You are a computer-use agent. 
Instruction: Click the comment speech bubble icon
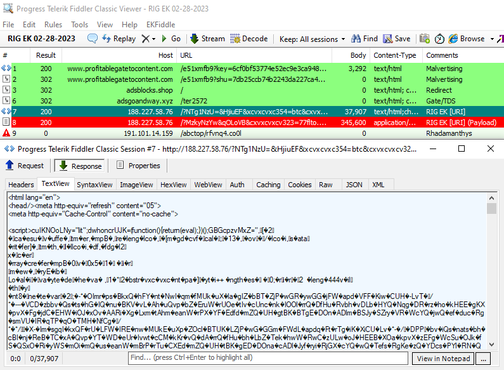point(93,39)
